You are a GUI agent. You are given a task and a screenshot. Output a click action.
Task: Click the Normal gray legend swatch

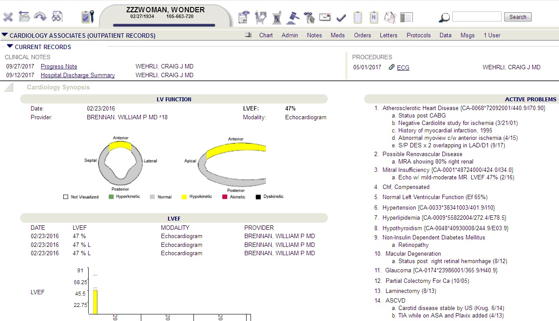(x=152, y=197)
